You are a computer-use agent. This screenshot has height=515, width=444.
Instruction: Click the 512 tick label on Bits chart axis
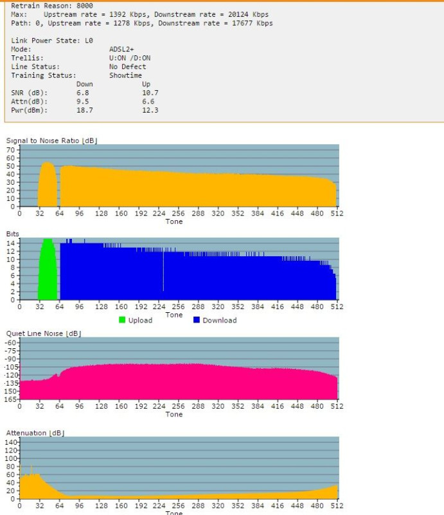[x=337, y=307]
